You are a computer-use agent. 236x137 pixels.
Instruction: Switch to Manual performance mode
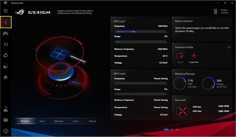point(92,121)
